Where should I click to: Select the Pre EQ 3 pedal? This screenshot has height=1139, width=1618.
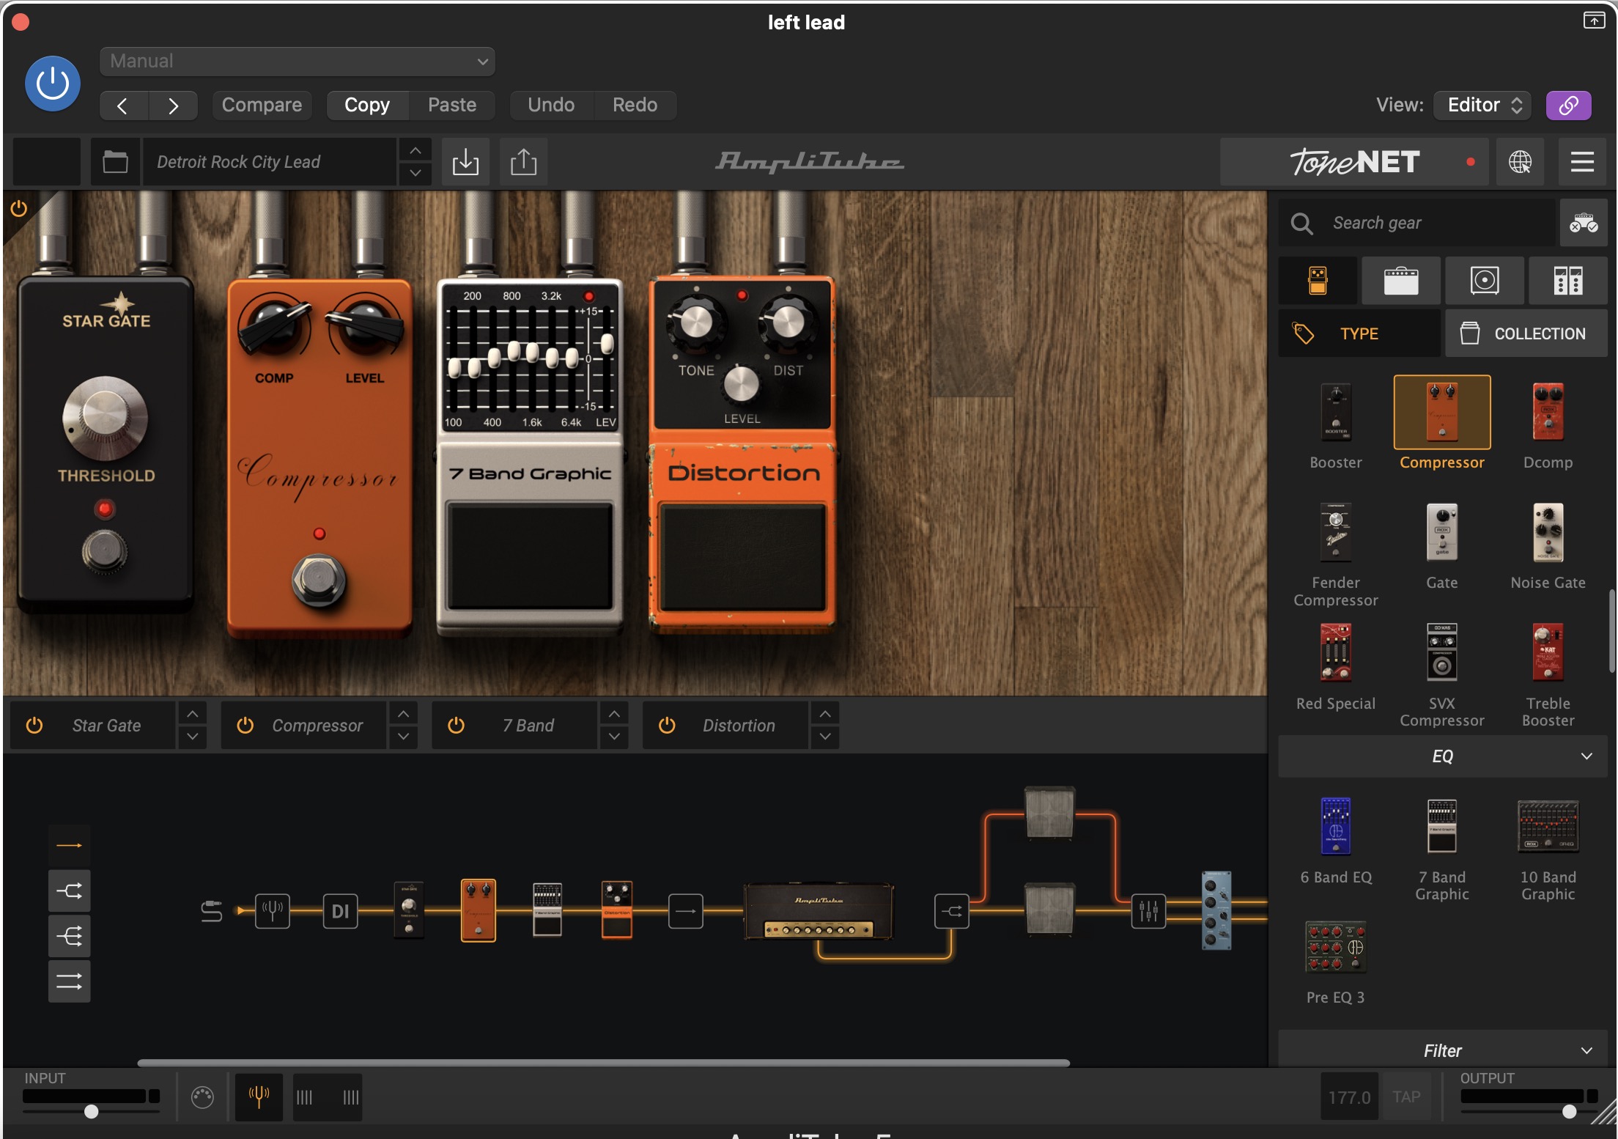(1336, 947)
